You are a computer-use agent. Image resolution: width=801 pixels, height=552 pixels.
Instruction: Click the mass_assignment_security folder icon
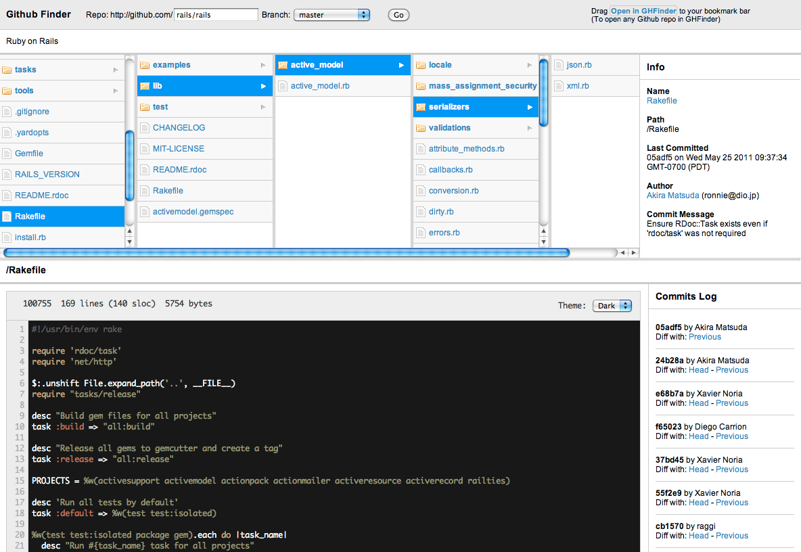coord(420,87)
